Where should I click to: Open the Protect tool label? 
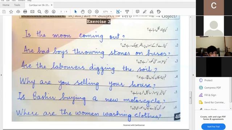click(208, 80)
